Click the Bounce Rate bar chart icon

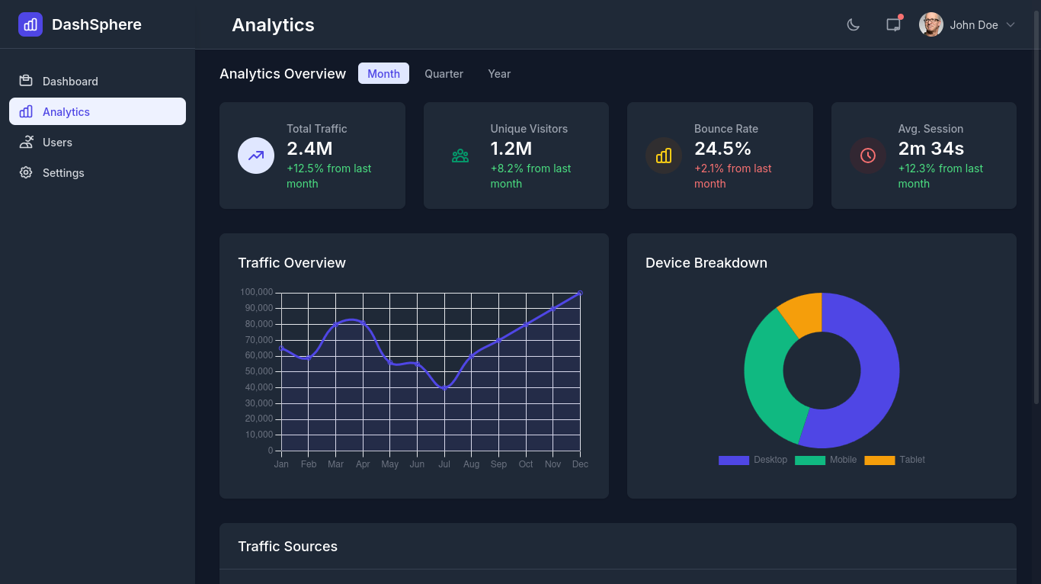[x=664, y=156]
